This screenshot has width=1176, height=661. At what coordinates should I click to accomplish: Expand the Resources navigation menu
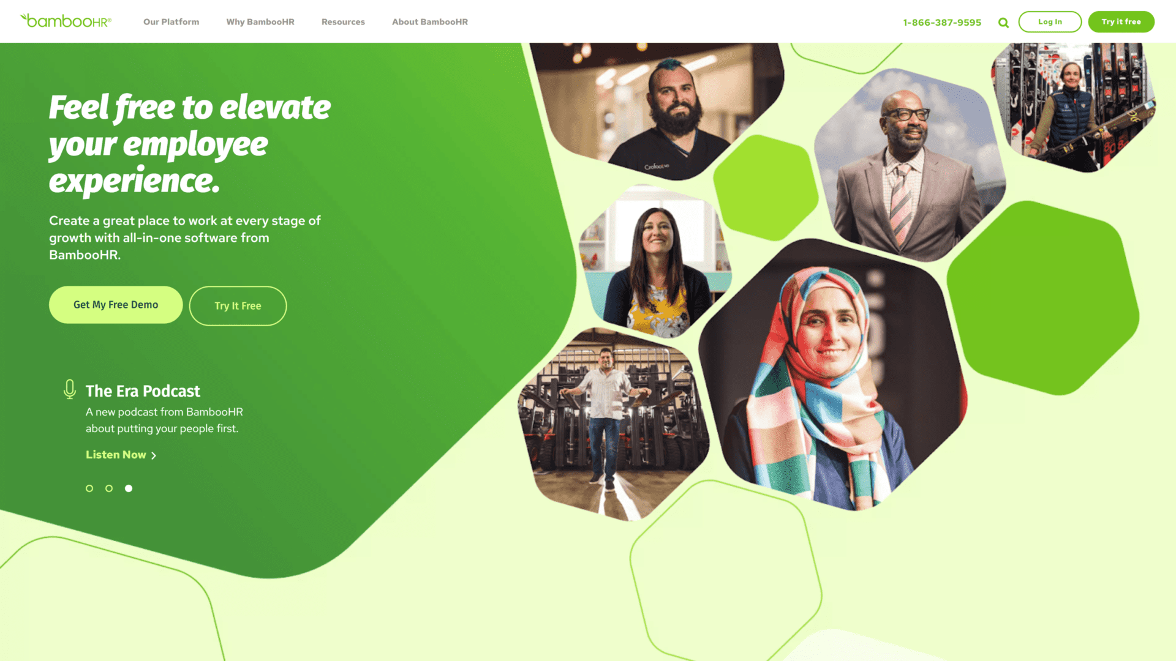coord(342,22)
